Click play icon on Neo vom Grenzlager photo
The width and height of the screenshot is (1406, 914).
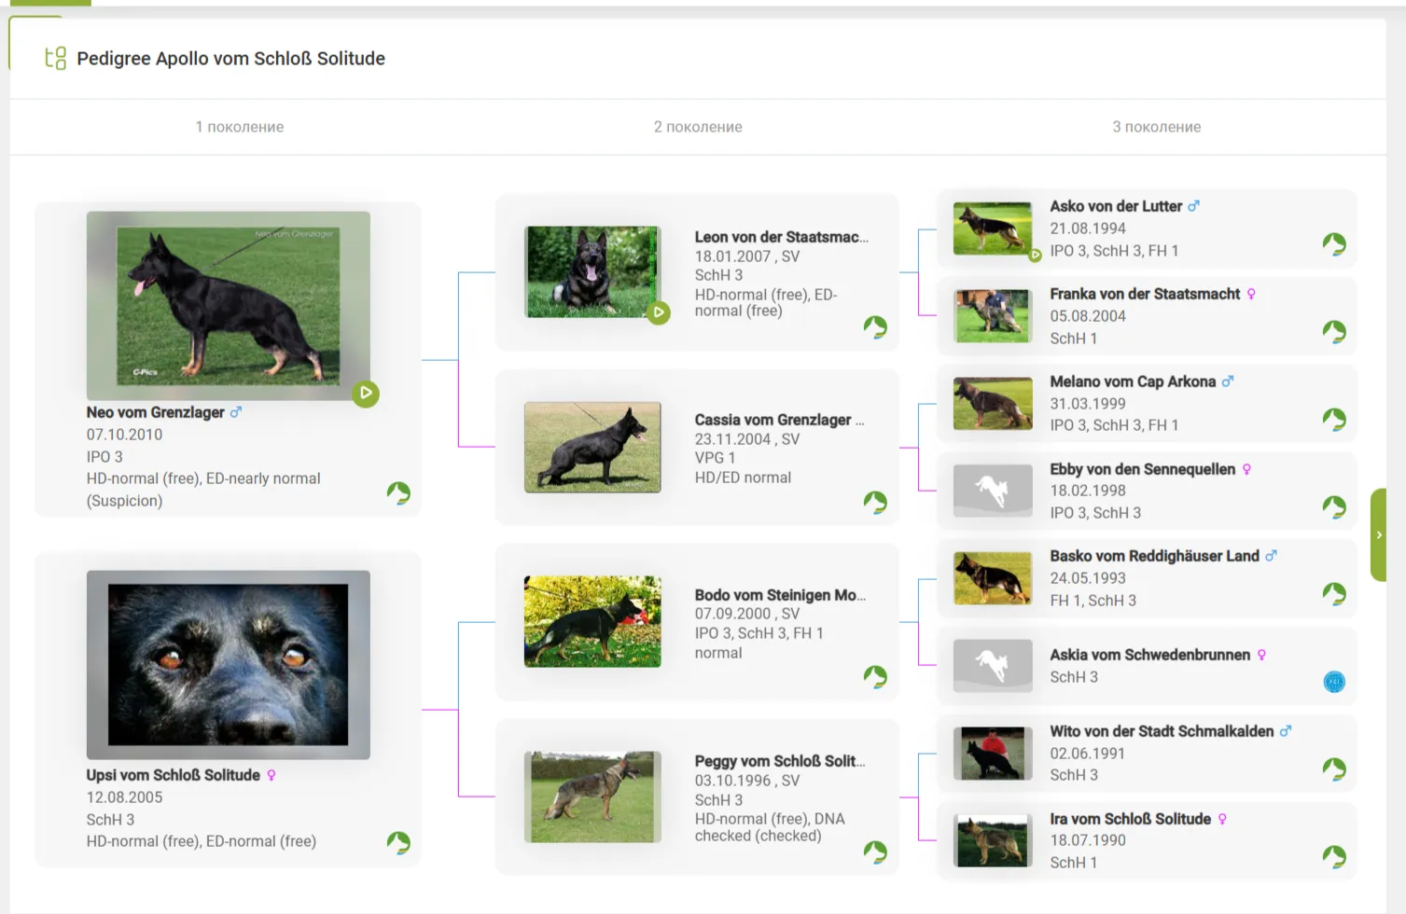[366, 394]
